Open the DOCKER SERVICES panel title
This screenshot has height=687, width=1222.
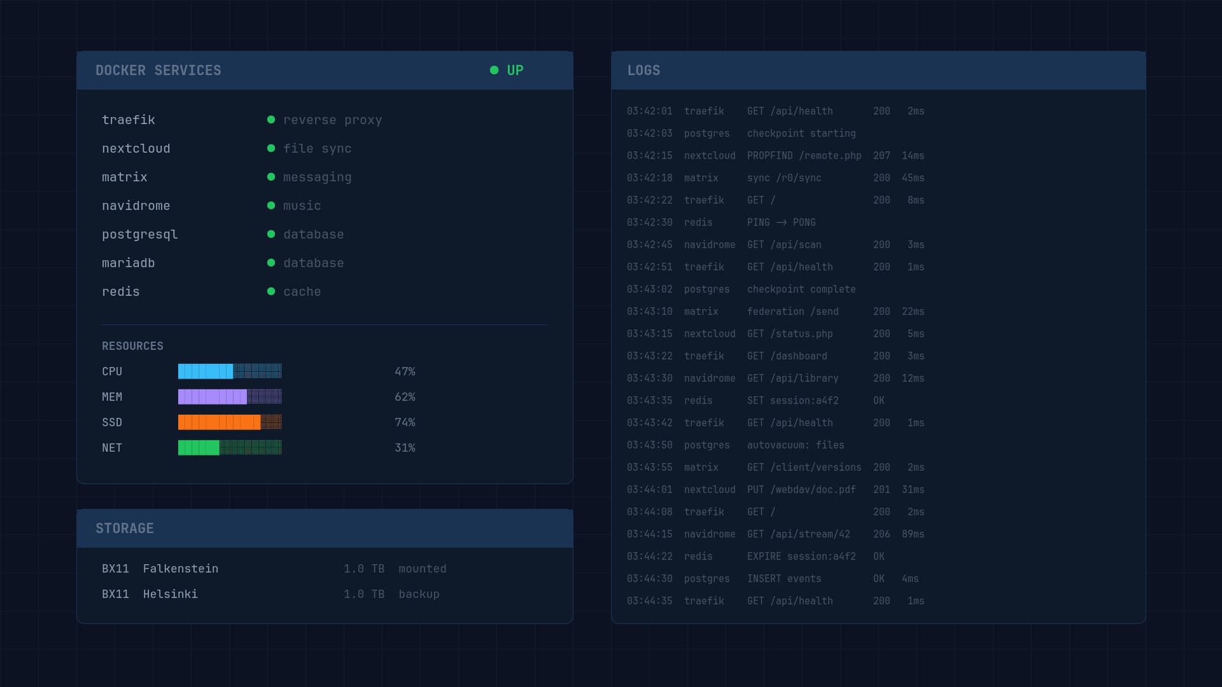click(x=158, y=70)
